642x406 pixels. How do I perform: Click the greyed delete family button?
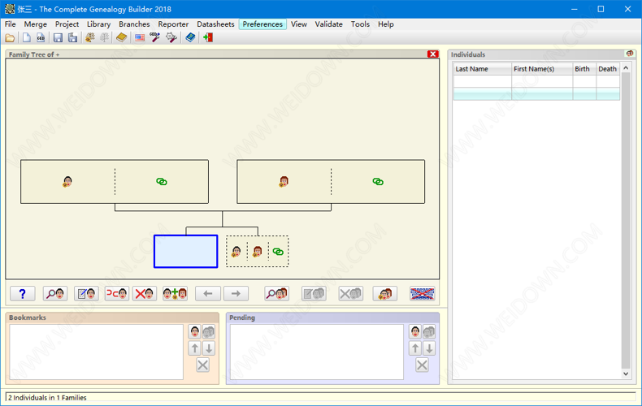coord(350,293)
